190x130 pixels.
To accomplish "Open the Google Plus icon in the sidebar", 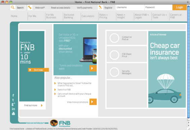I will pos(13,104).
